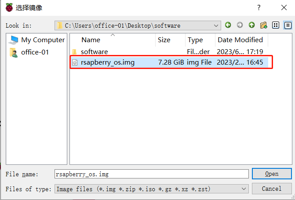The width and height of the screenshot is (295, 200).
Task: Select My Computer label in sidebar
Action: pos(43,40)
